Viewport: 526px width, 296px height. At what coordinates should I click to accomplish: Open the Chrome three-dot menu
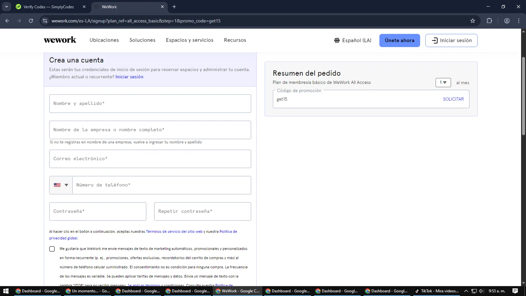point(519,21)
